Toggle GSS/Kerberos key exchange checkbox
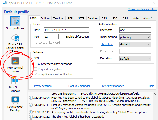Image resolution: width=158 pixels, height=120 pixels. 36,64
